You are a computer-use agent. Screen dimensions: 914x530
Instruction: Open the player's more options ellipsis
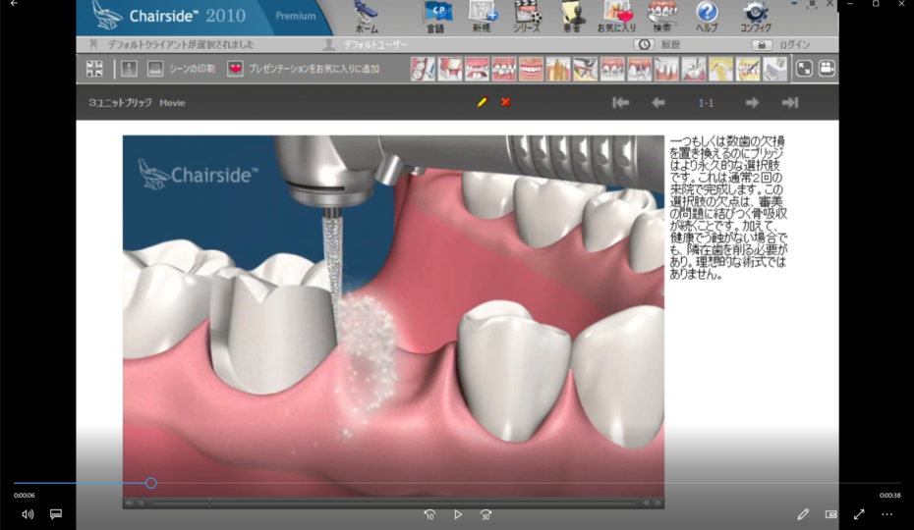(x=886, y=514)
